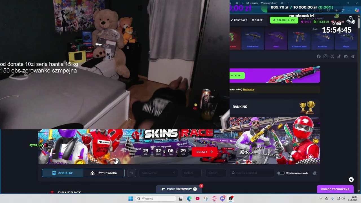The height and width of the screenshot is (203, 361).
Task: Switch to the m4 temukau browser tab
Action: 262,3
